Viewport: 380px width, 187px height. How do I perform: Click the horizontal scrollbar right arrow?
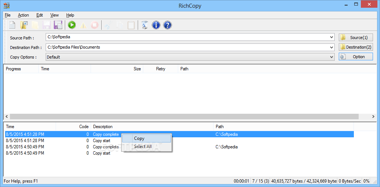pos(373,117)
